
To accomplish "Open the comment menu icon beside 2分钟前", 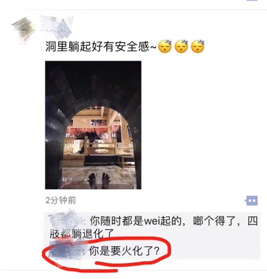I will tap(251, 201).
